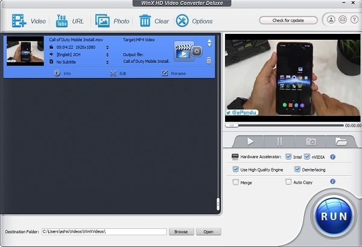Open video Info
The image size is (362, 247).
(62, 73)
